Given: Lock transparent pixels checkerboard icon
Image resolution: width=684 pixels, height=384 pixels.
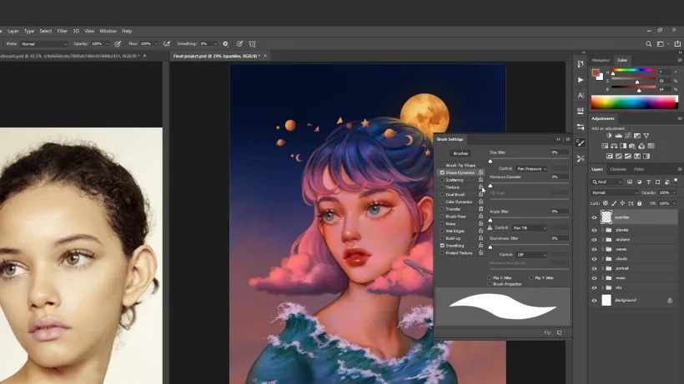Looking at the screenshot, I should pyautogui.click(x=606, y=203).
